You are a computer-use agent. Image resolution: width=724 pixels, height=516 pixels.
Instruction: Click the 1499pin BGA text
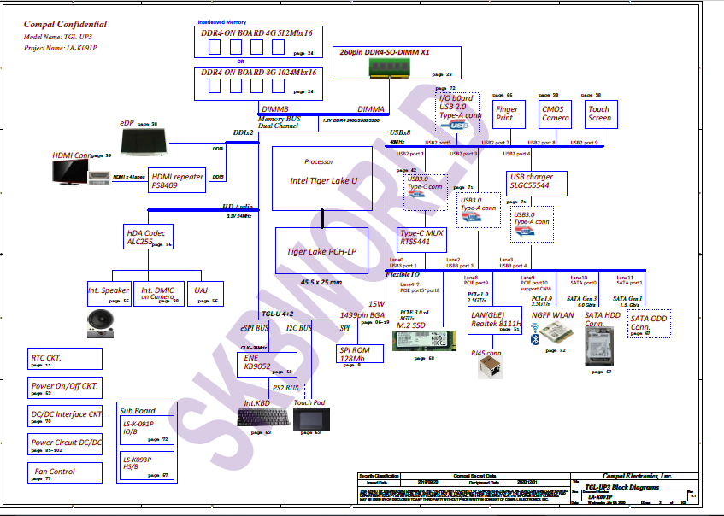click(x=362, y=314)
